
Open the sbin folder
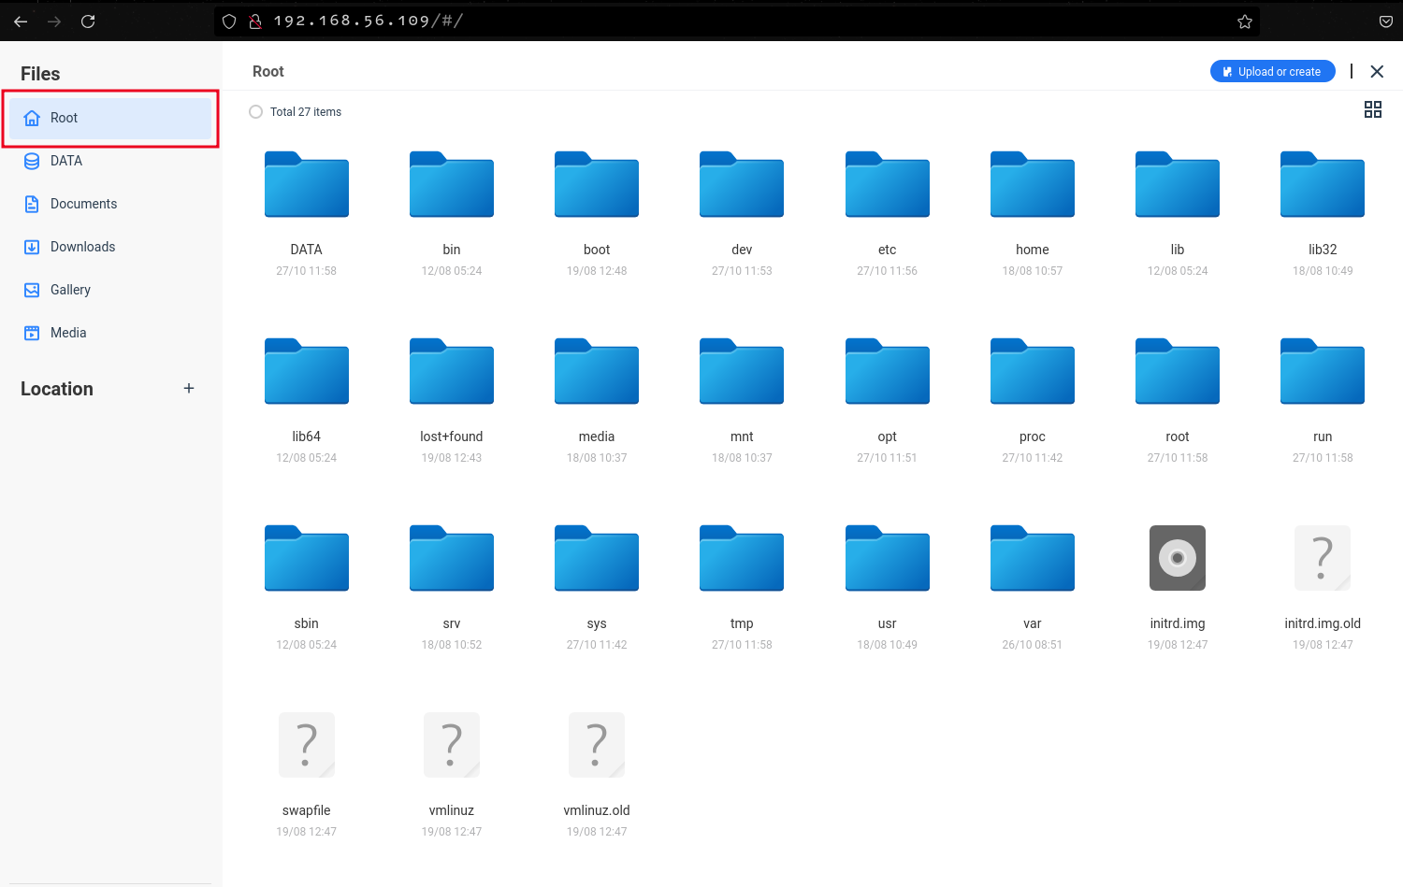[x=306, y=558]
